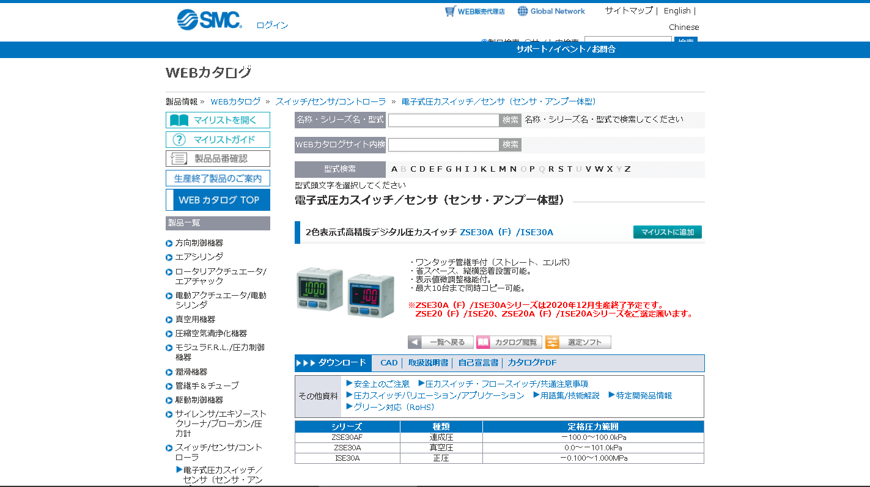Open マイリストを開く book button
The height and width of the screenshot is (487, 870).
[x=218, y=120]
